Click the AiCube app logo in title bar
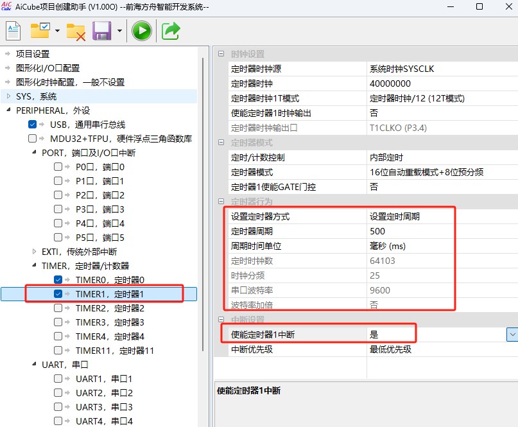This screenshot has width=518, height=427. click(6, 6)
